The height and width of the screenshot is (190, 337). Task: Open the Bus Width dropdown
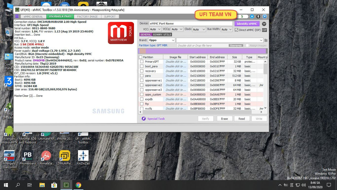[x=226, y=29]
